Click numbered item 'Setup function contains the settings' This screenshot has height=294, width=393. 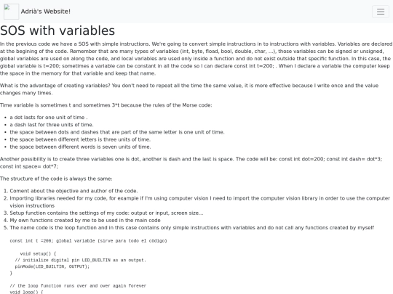click(106, 213)
